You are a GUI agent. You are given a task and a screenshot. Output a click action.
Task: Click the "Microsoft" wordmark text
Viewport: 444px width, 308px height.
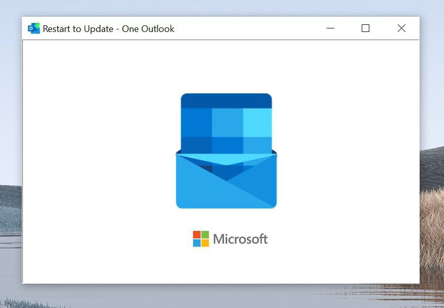(x=240, y=239)
